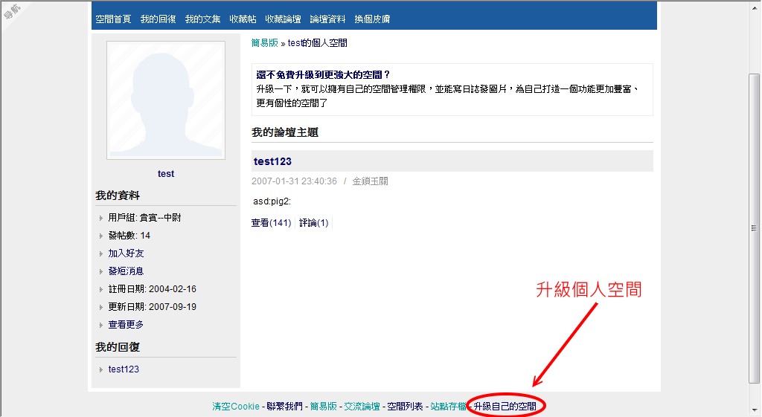The height and width of the screenshot is (417, 762).
Task: Select 收藏帖 in the top menu
Action: pyautogui.click(x=243, y=19)
